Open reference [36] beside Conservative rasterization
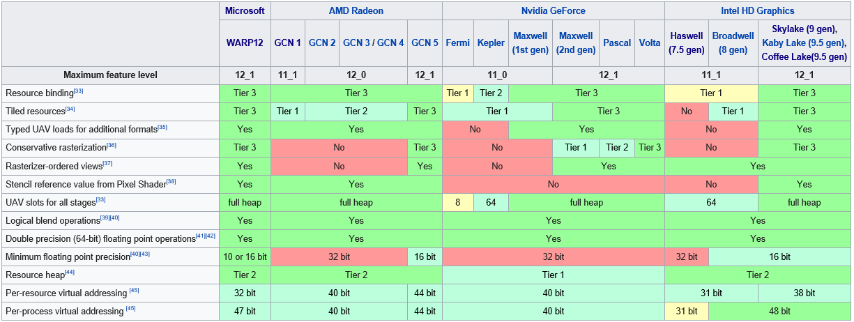 [112, 145]
